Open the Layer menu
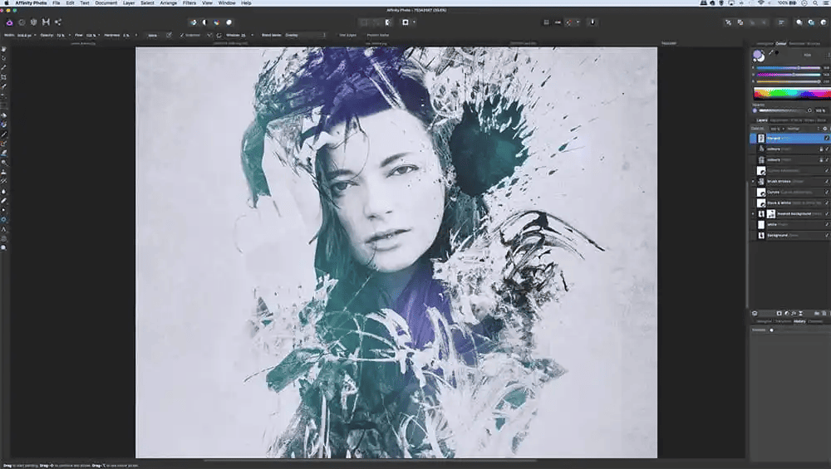This screenshot has width=831, height=469. pyautogui.click(x=129, y=3)
